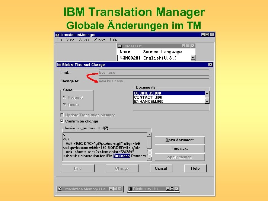
Task: Click preview text scroll up arrow
Action: (149, 135)
